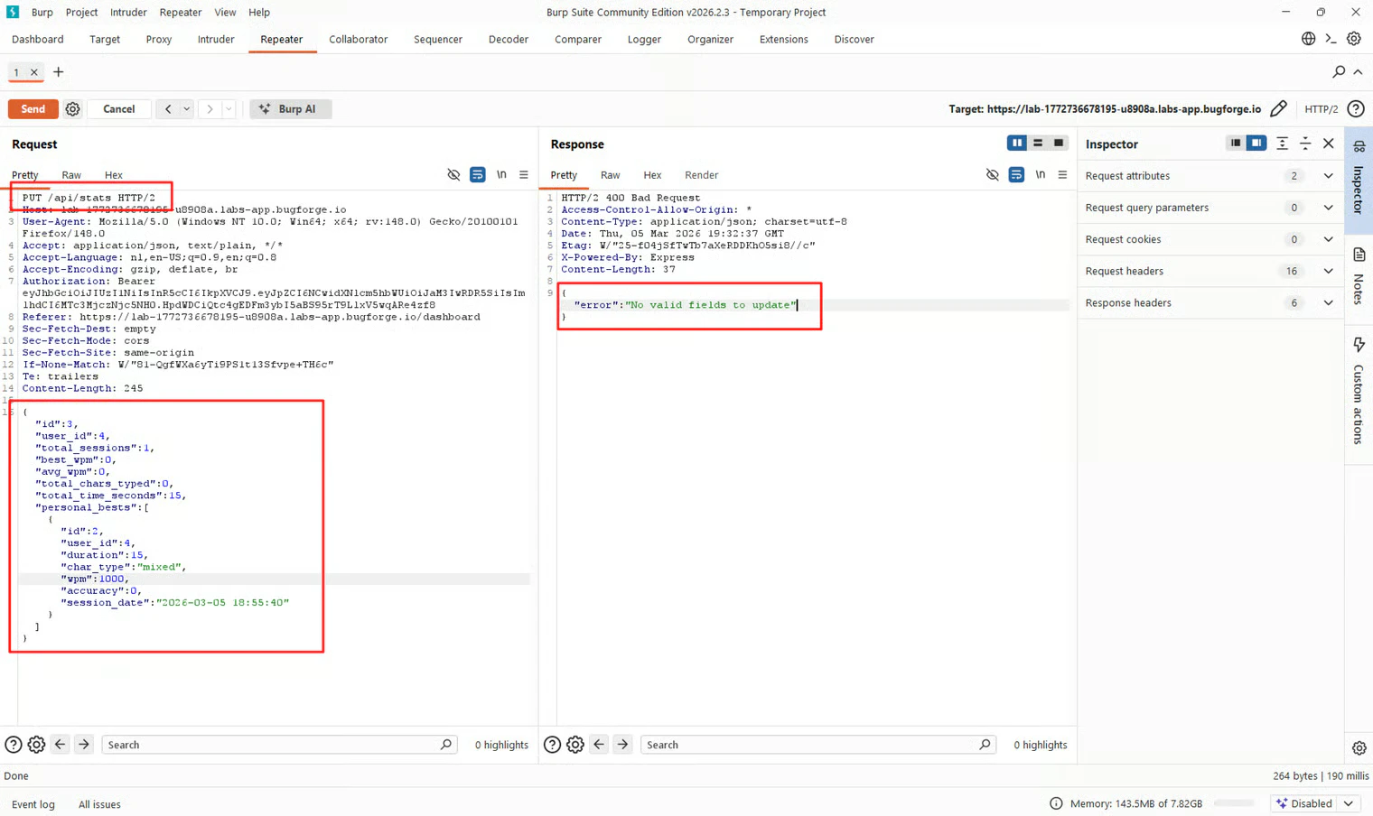The width and height of the screenshot is (1373, 816).
Task: Select the Inspector side panel tab
Action: pos(1359,179)
